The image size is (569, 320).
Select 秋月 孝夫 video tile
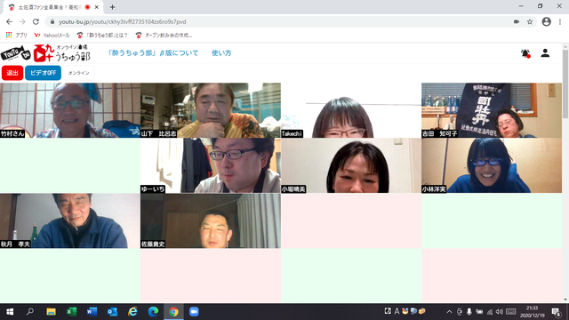[70, 220]
